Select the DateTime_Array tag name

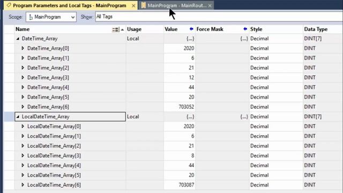[40, 39]
